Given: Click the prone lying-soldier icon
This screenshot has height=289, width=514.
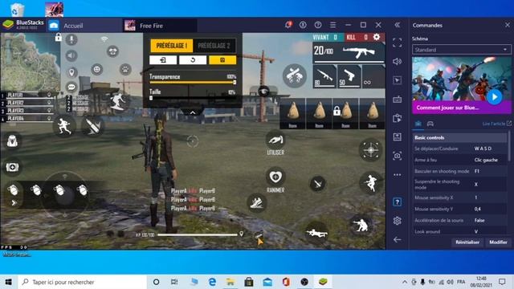Looking at the screenshot, I should click(x=316, y=233).
